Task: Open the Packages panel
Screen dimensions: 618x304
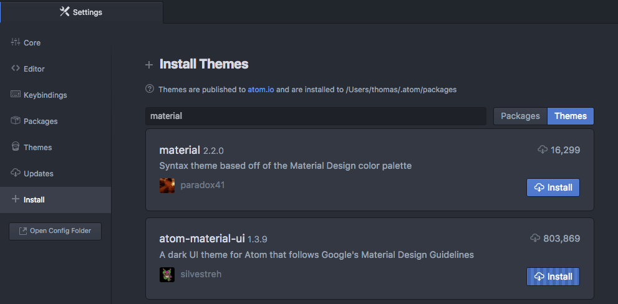Action: pyautogui.click(x=40, y=121)
